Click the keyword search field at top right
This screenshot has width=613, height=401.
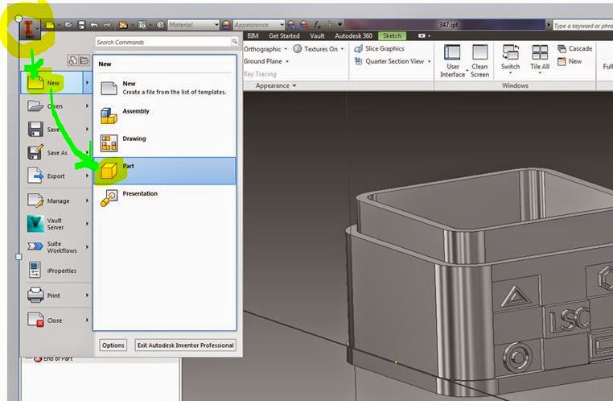[583, 26]
